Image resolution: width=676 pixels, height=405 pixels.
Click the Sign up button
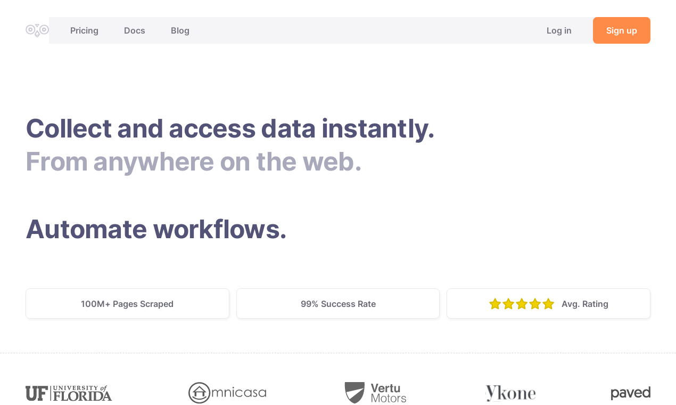coord(621,30)
